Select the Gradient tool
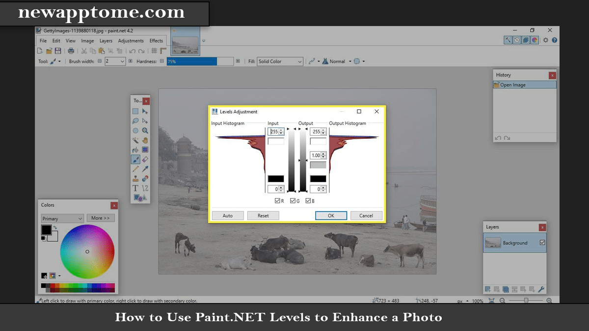Viewport: 589px width, 331px height. pos(145,150)
